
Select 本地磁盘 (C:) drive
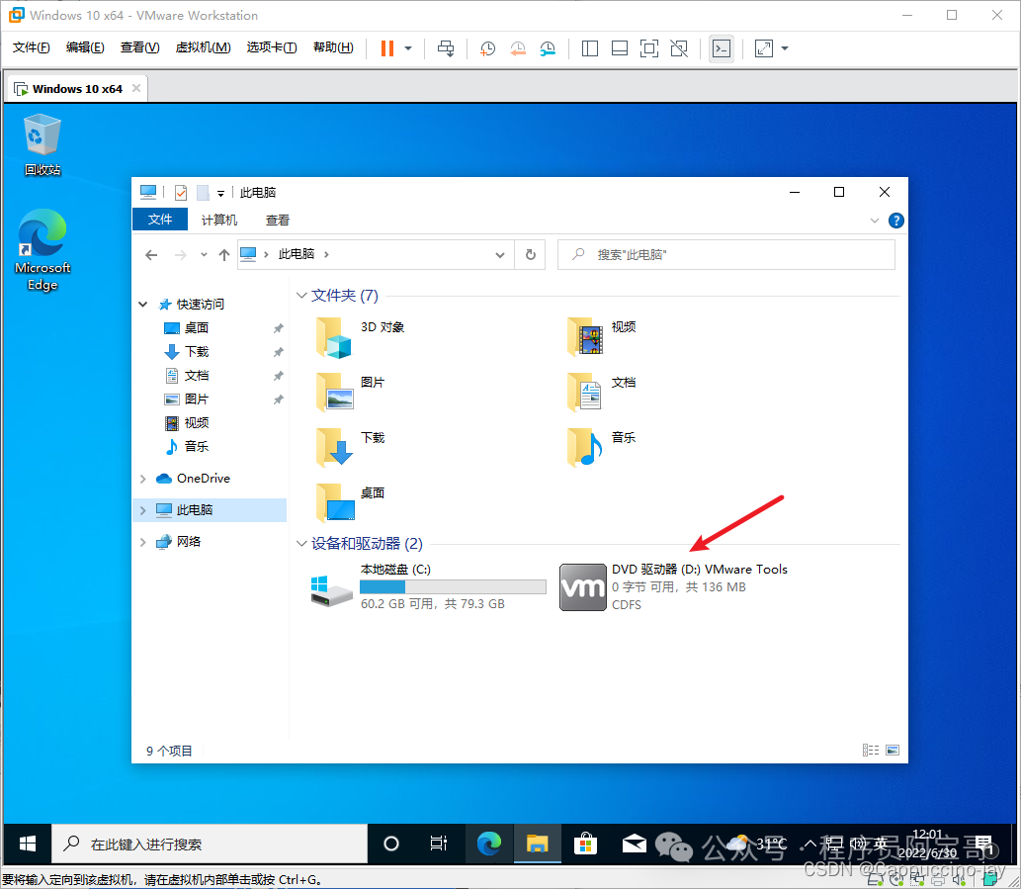428,586
